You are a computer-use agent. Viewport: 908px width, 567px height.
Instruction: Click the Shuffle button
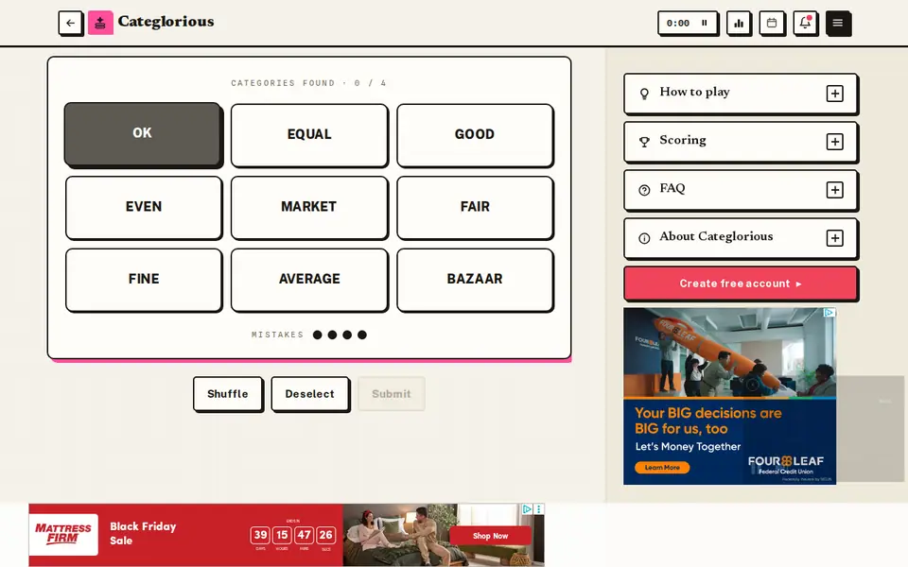point(228,394)
